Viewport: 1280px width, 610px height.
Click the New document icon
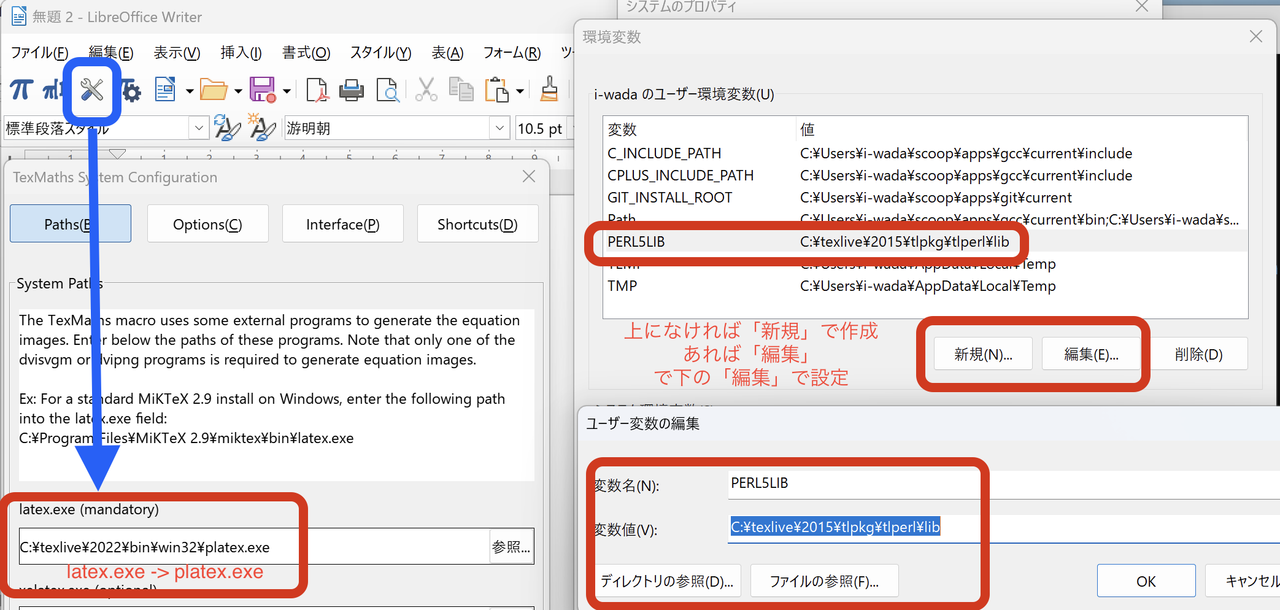(165, 90)
